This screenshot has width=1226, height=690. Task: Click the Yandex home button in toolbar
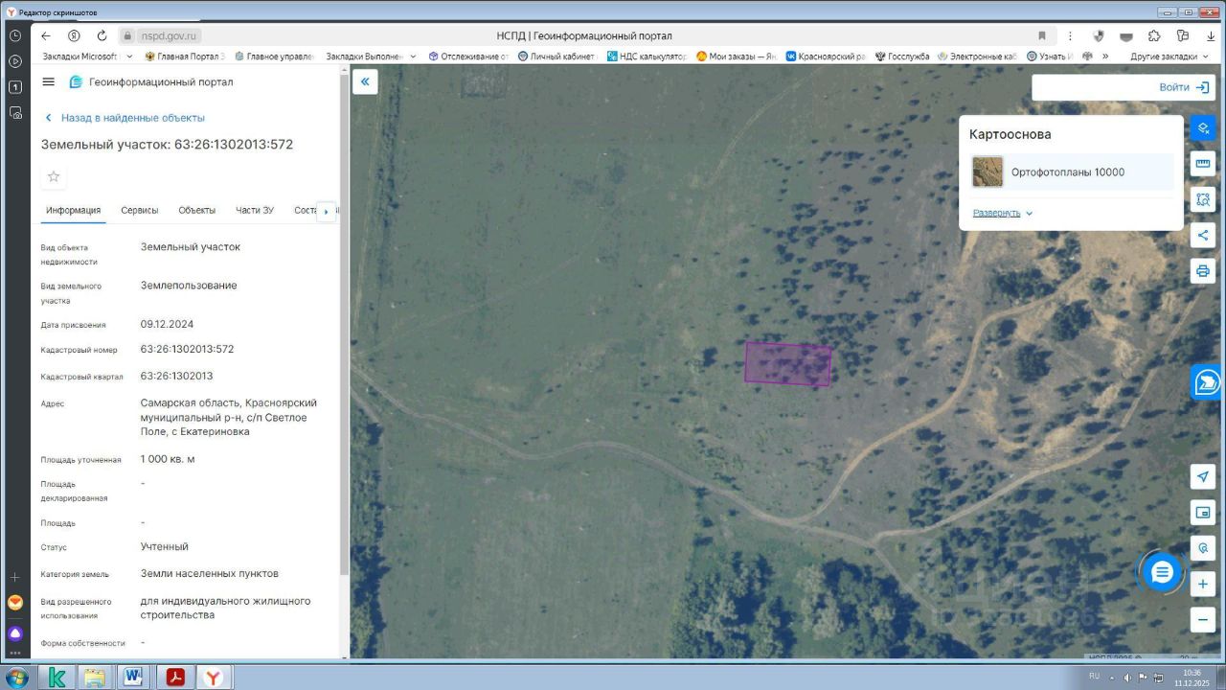tap(74, 35)
